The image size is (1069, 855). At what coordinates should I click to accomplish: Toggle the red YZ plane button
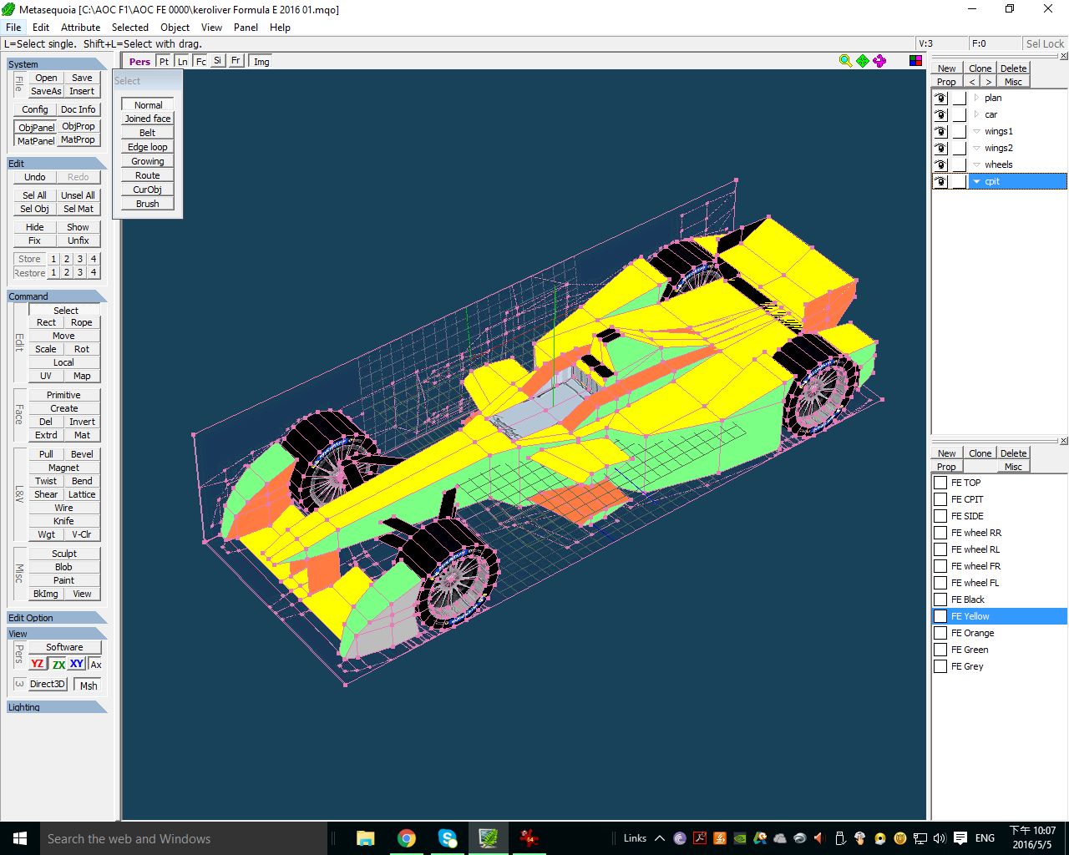pyautogui.click(x=38, y=664)
